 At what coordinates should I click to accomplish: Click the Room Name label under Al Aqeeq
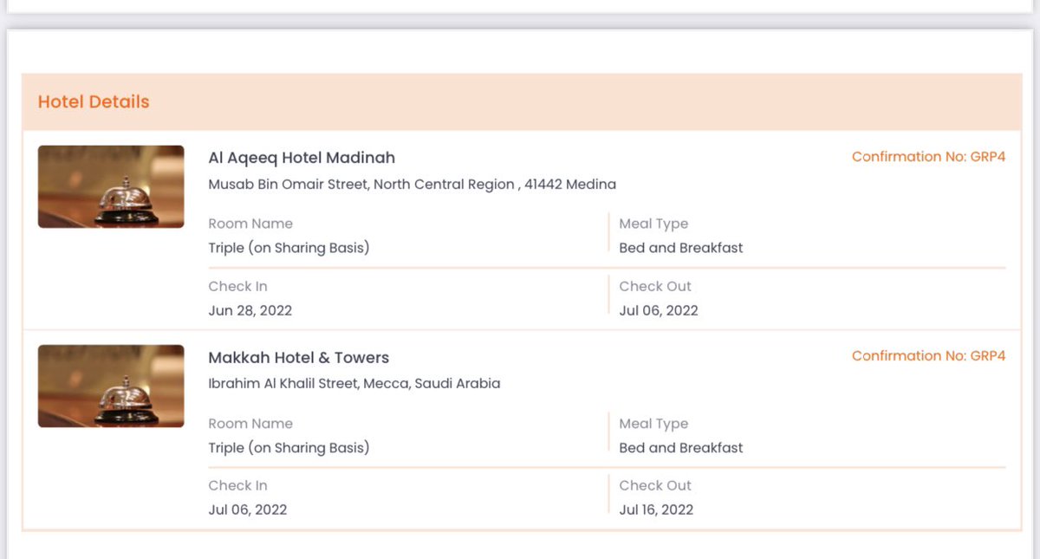point(250,224)
